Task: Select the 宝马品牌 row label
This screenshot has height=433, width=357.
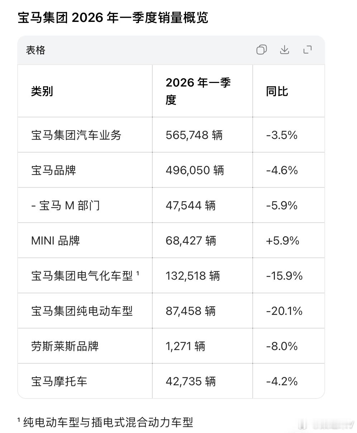Action: point(53,170)
